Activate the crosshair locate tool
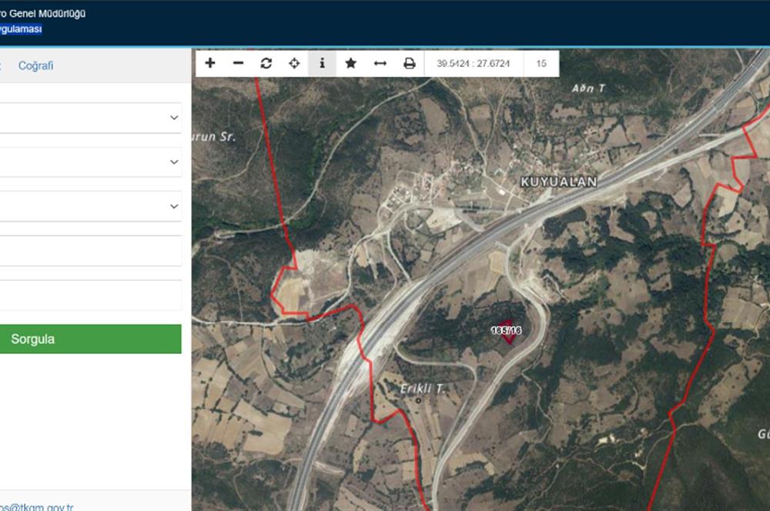Viewport: 770px width, 511px height. (294, 63)
